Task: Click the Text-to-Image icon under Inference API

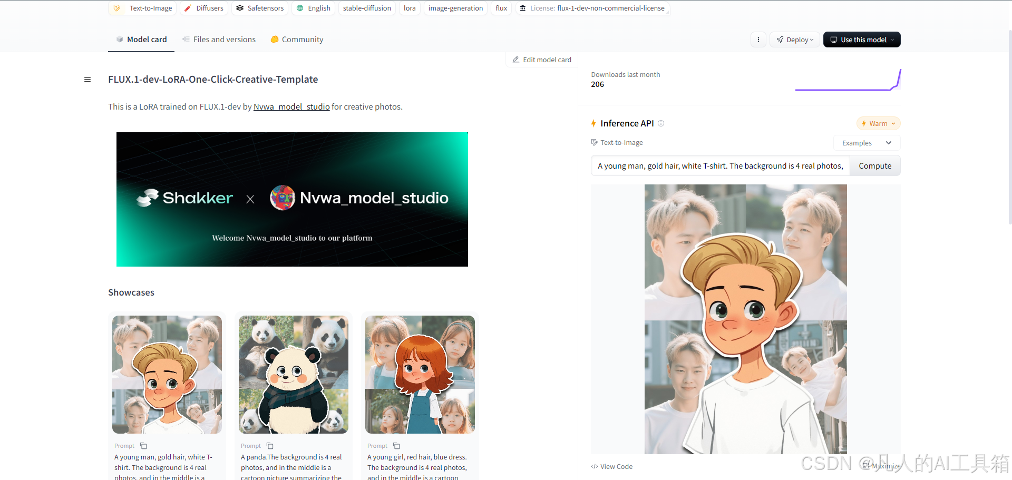Action: [594, 142]
